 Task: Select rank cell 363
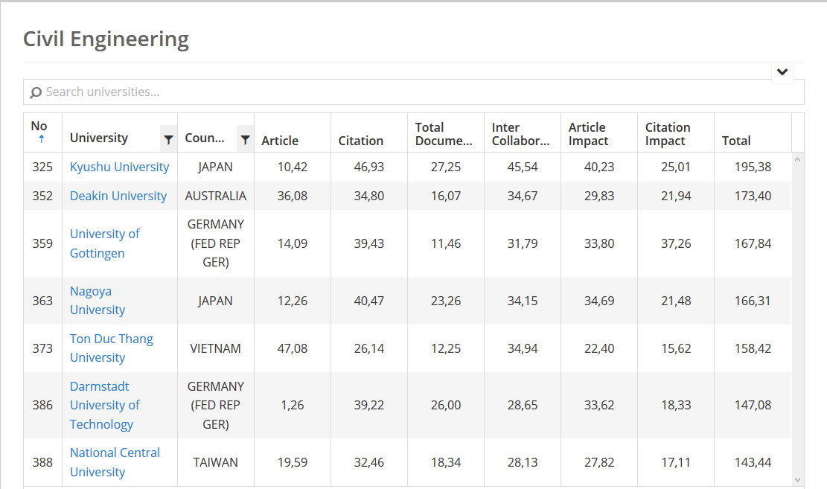coord(42,301)
